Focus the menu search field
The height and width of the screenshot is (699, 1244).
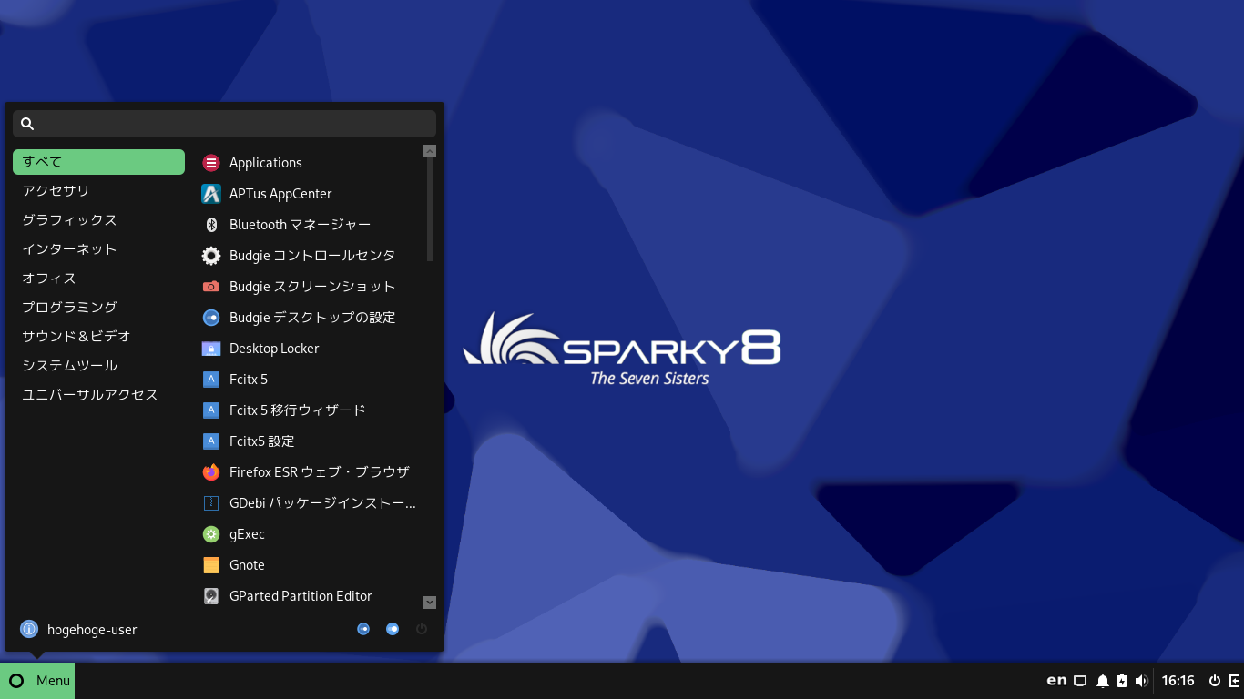tap(224, 124)
